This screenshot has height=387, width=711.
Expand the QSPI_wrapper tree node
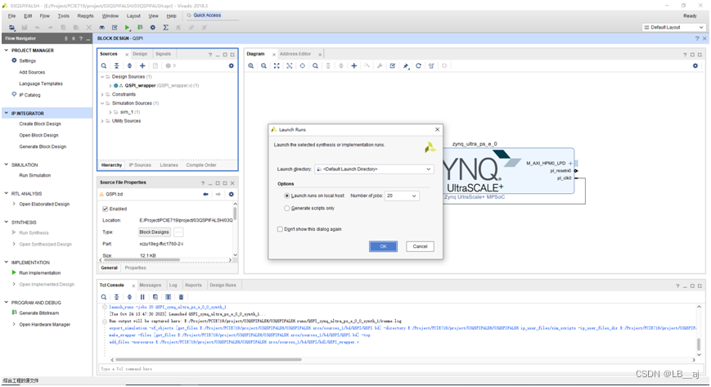pyautogui.click(x=110, y=85)
